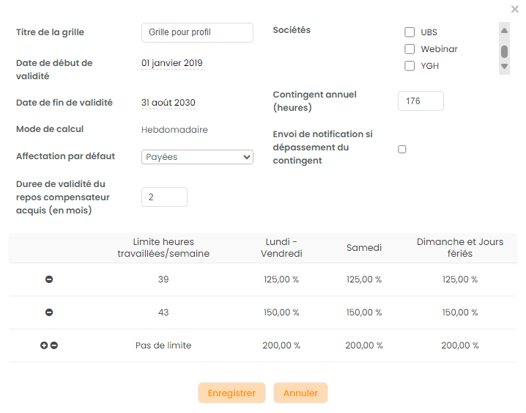Edit the Titre de la grille field
The height and width of the screenshot is (413, 526).
196,32
